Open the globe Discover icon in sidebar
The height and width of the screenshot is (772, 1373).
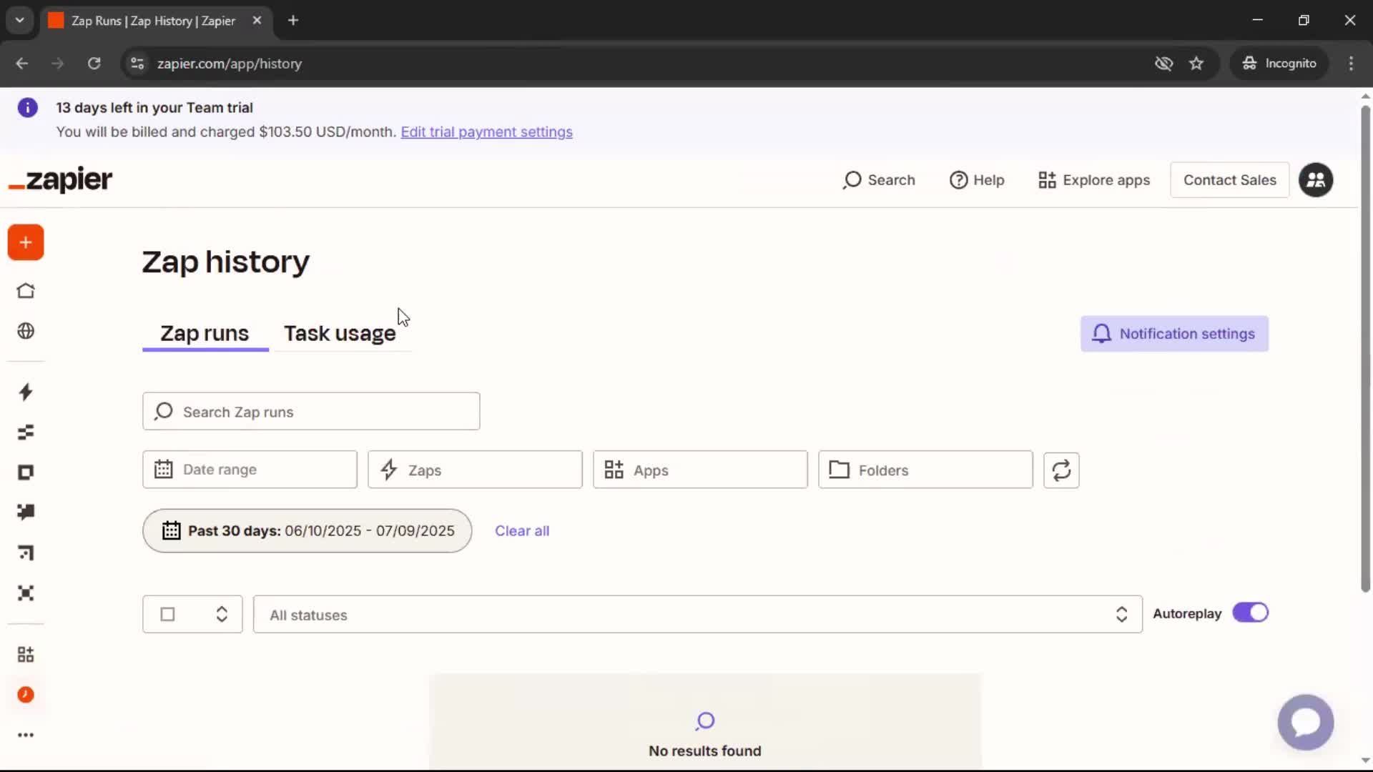[x=26, y=331]
